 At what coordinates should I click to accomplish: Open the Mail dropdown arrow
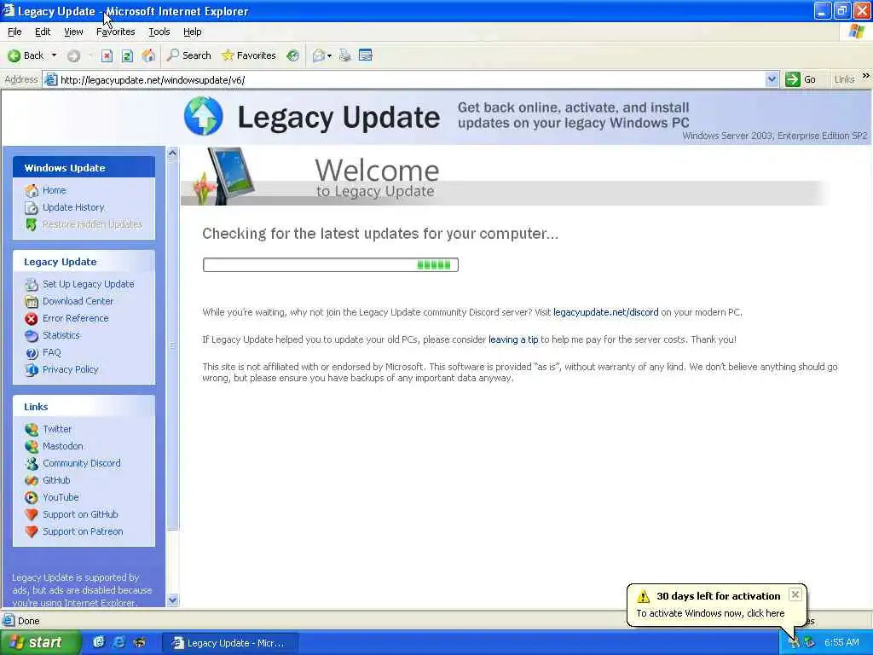330,55
